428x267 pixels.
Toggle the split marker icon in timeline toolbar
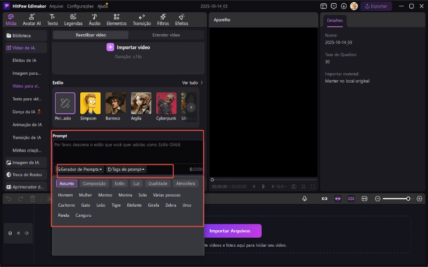pos(351,199)
